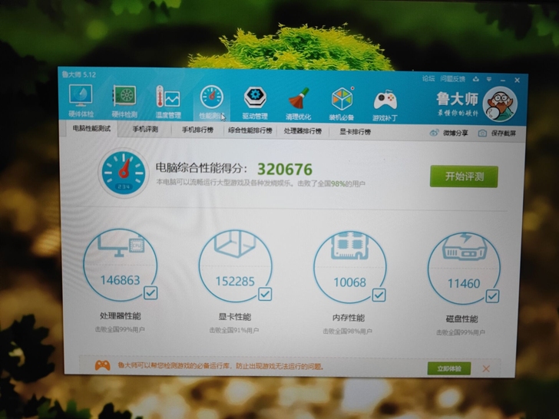Viewport: 559px width, 419px height.
Task: Click the overall score speedometer gauge icon
Action: point(124,173)
